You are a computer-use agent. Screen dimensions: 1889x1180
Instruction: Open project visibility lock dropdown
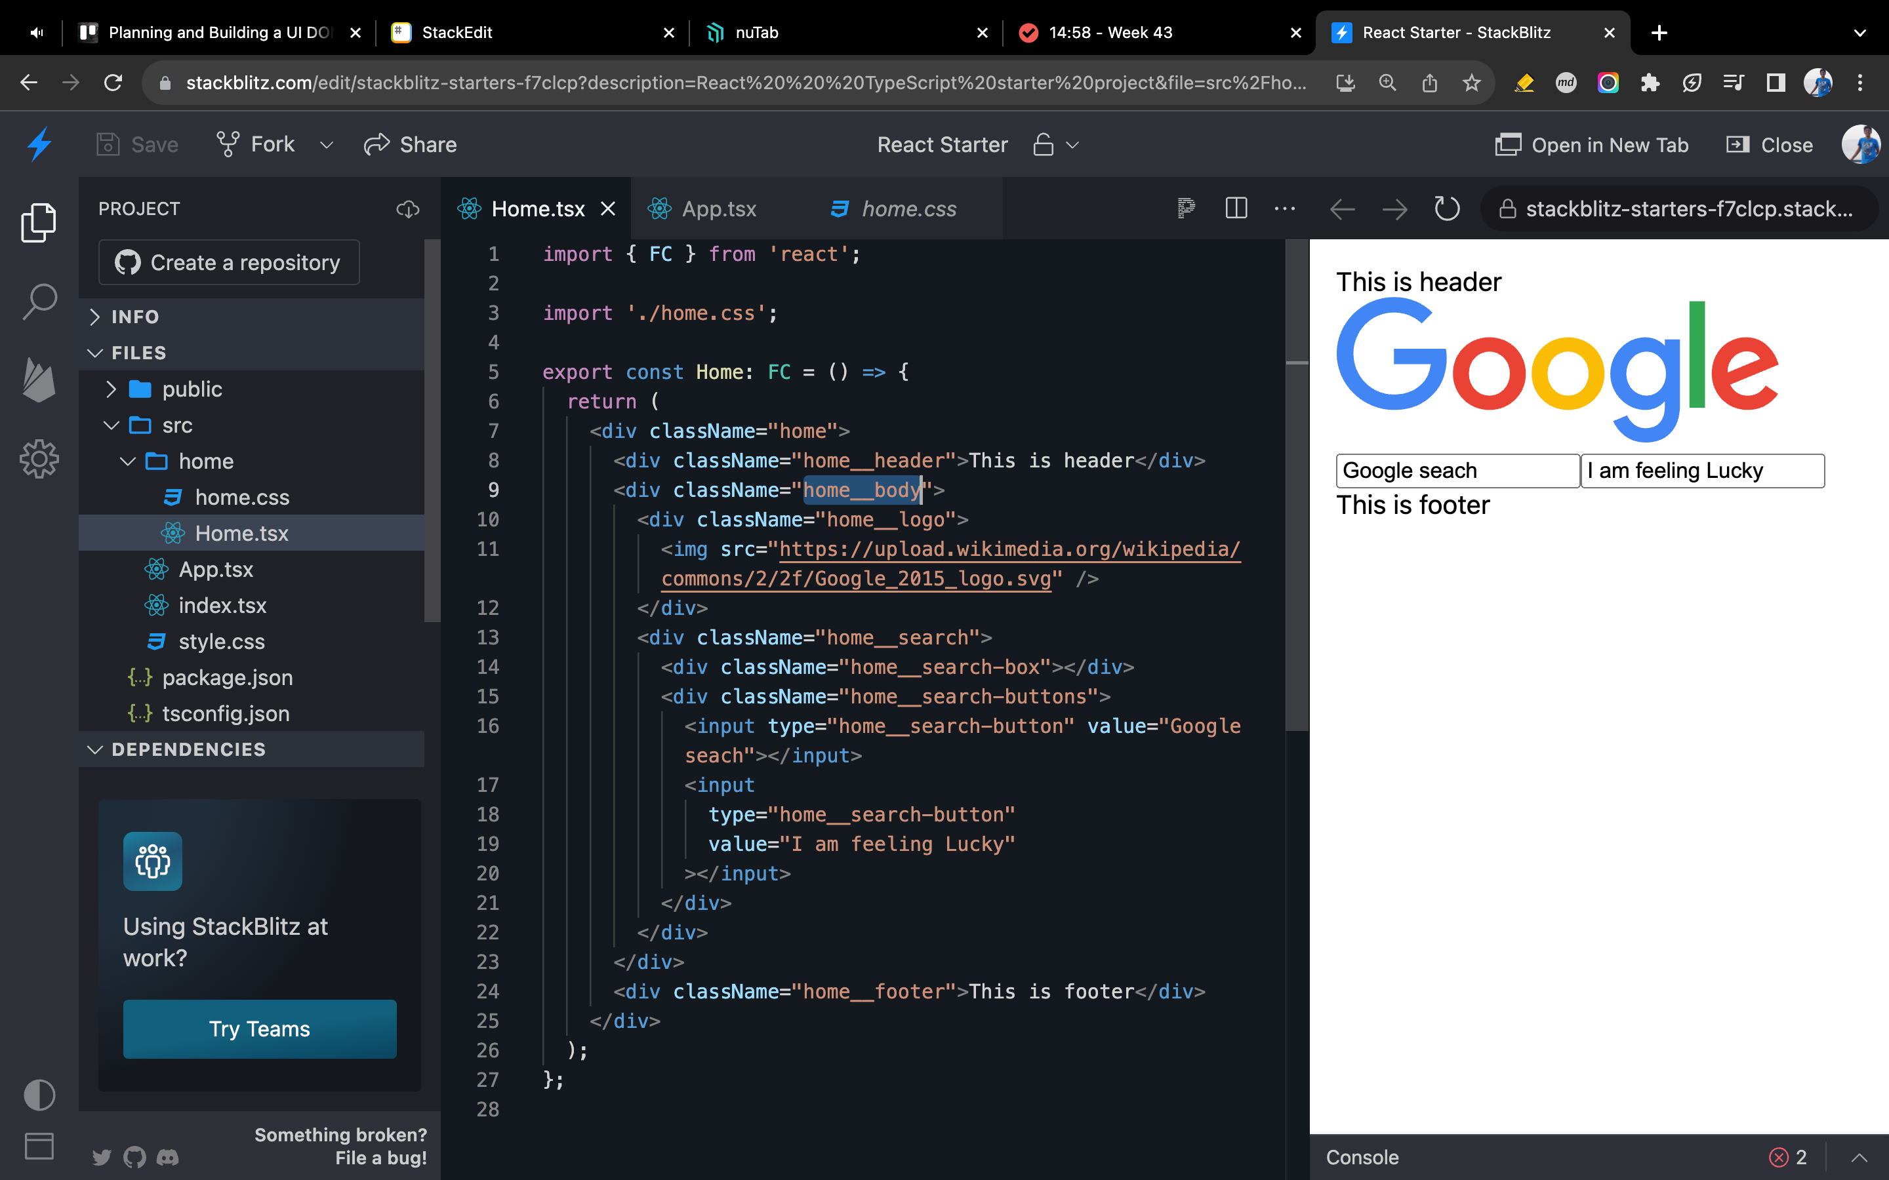1056,145
